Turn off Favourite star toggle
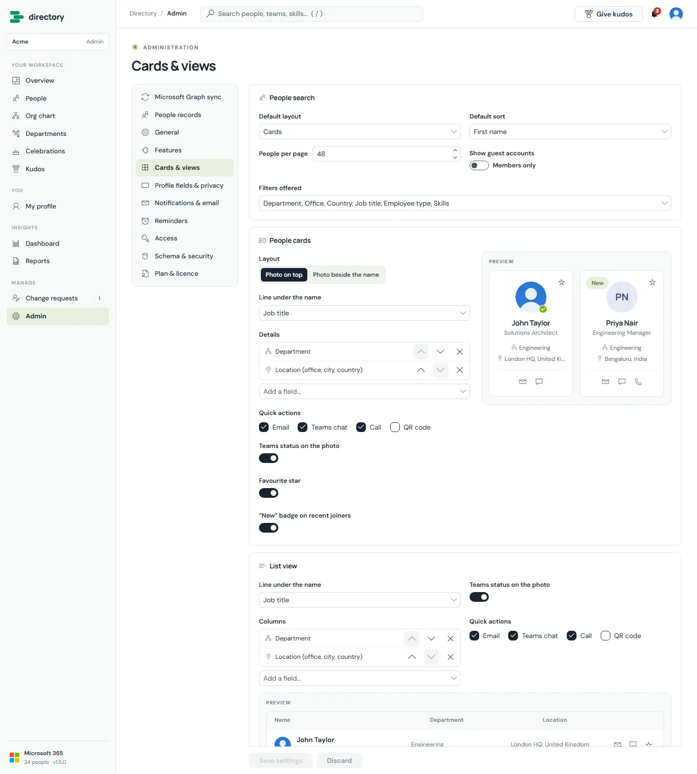Image resolution: width=697 pixels, height=774 pixels. click(269, 493)
